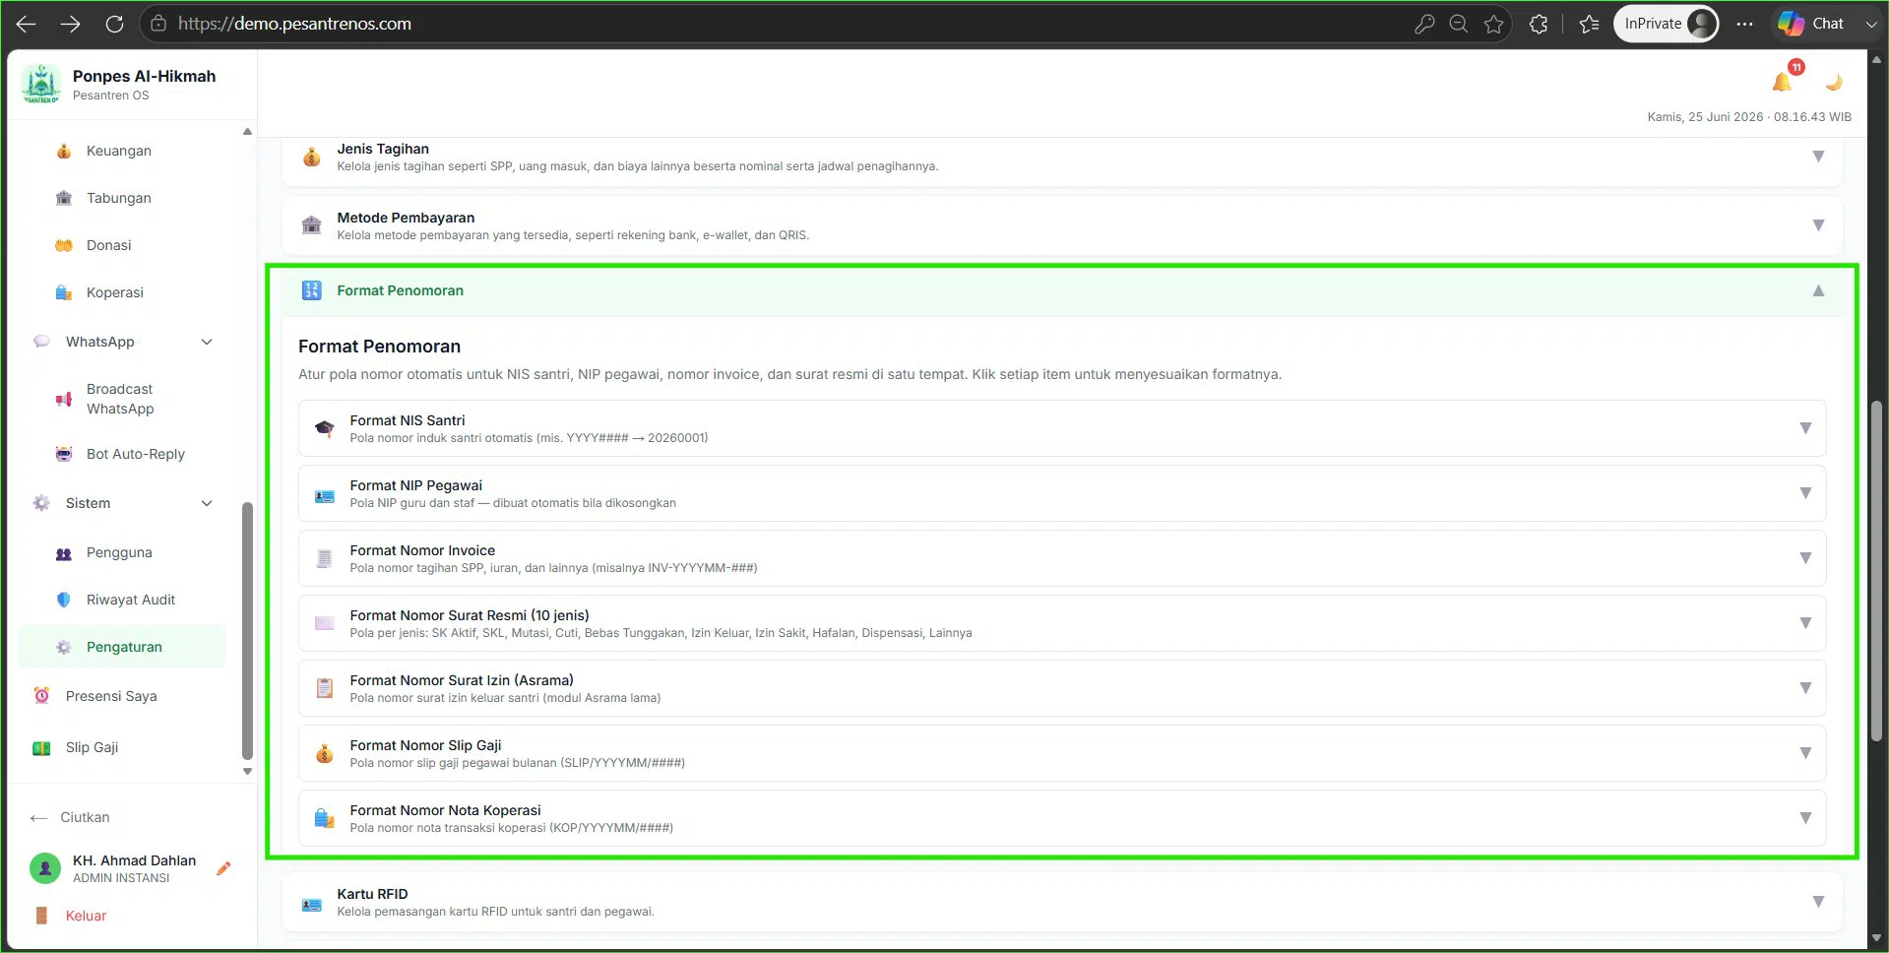Screen dimensions: 1889x953
Task: Click the Slip Gaji money bag icon
Action: click(324, 754)
